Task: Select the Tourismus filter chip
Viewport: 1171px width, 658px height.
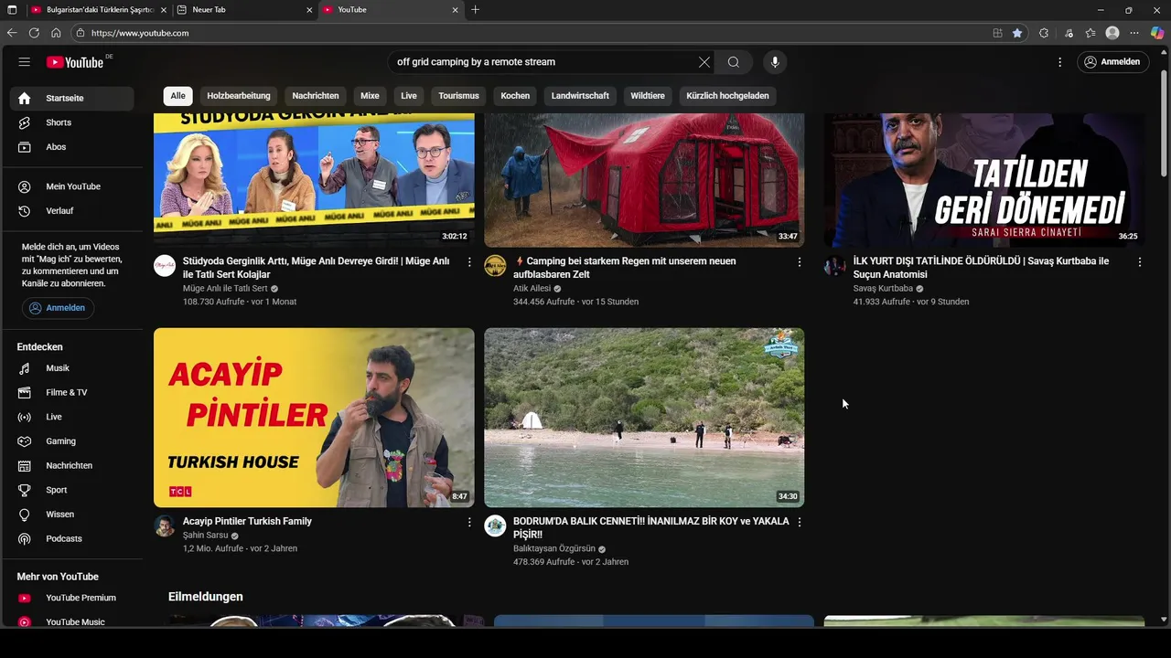Action: pyautogui.click(x=458, y=96)
